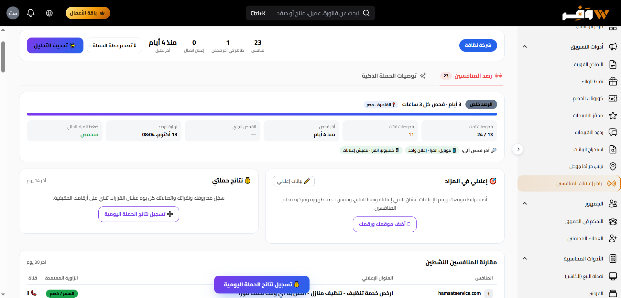621x298 pixels.
Task: Click القاهرة - مصر location chip
Action: coord(381,105)
